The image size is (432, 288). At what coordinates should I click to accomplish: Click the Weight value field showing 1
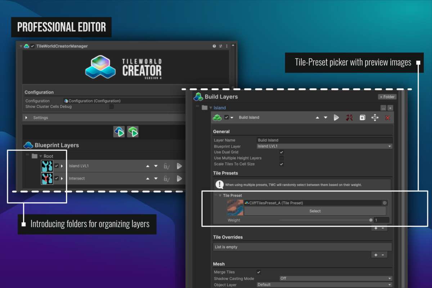(381, 220)
